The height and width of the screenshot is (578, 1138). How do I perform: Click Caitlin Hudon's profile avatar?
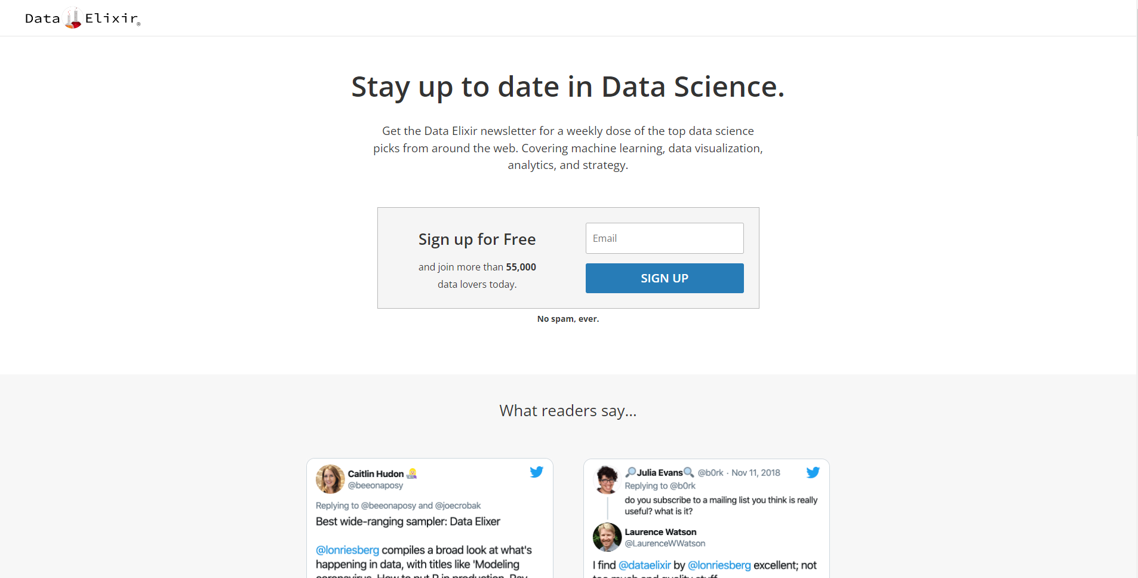click(330, 479)
